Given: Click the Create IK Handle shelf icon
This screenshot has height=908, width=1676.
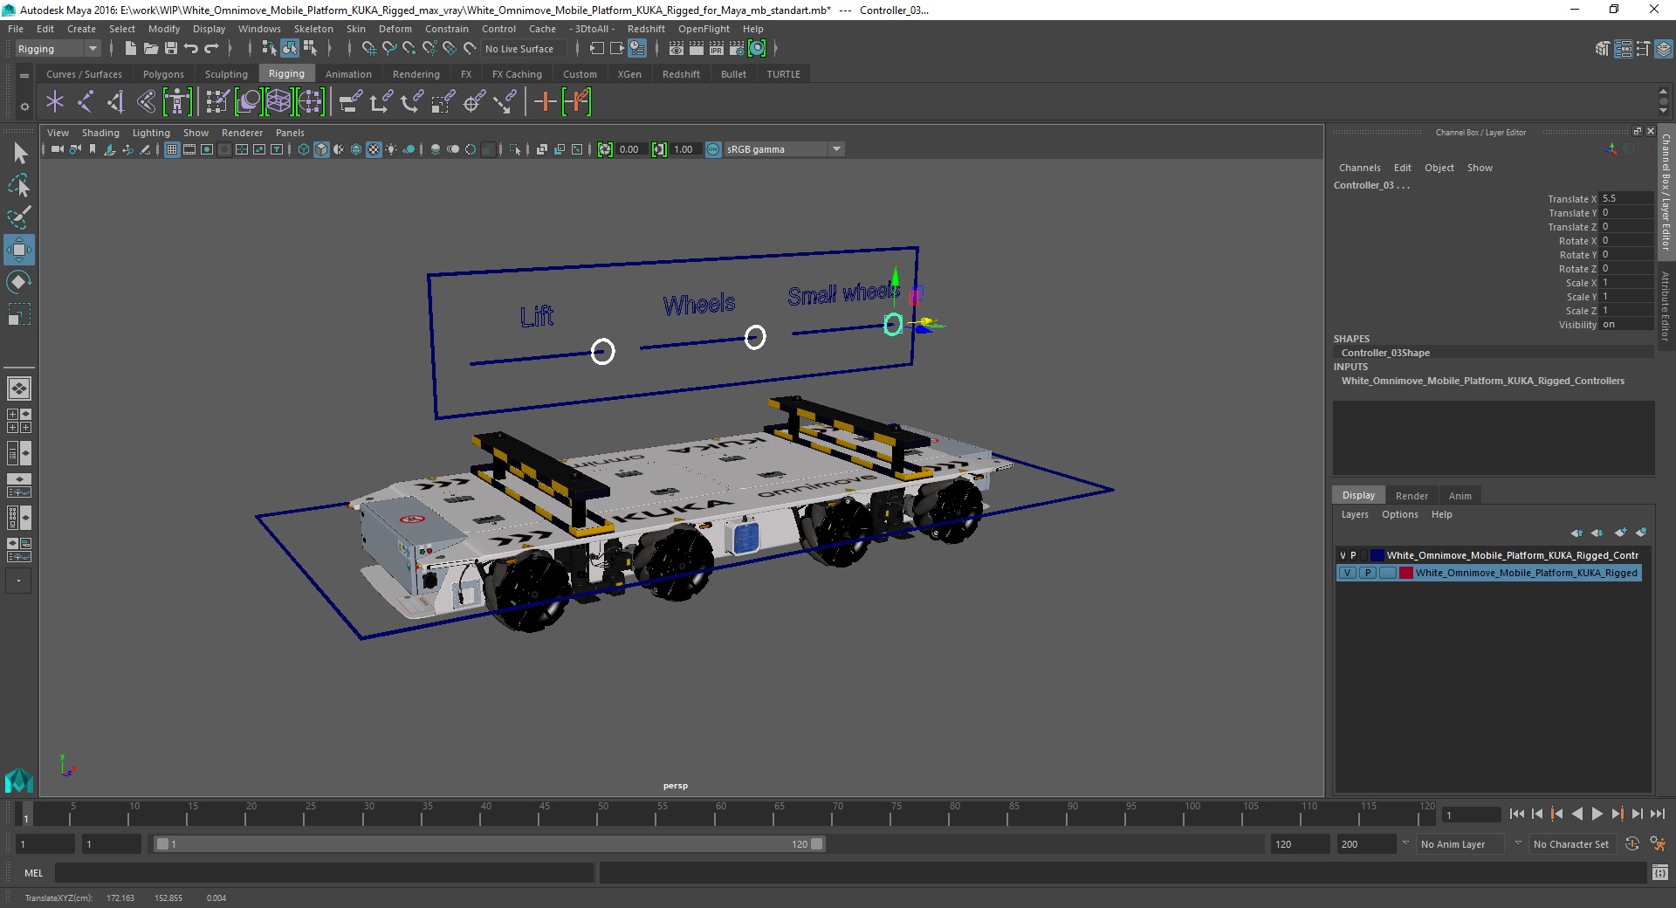Looking at the screenshot, I should (x=115, y=102).
